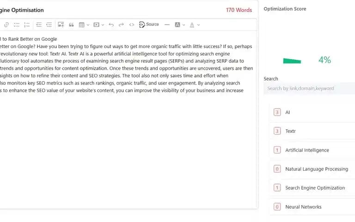This screenshot has width=355, height=222.
Task: Click the count badge beside Artificial Intelligence
Action: tap(277, 150)
